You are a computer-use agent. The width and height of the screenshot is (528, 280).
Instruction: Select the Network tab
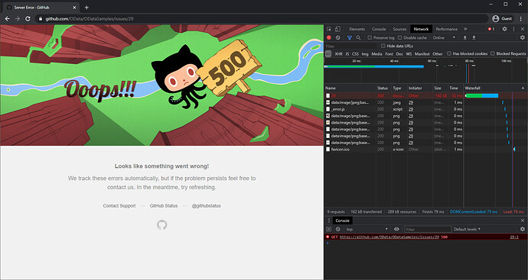coord(422,29)
